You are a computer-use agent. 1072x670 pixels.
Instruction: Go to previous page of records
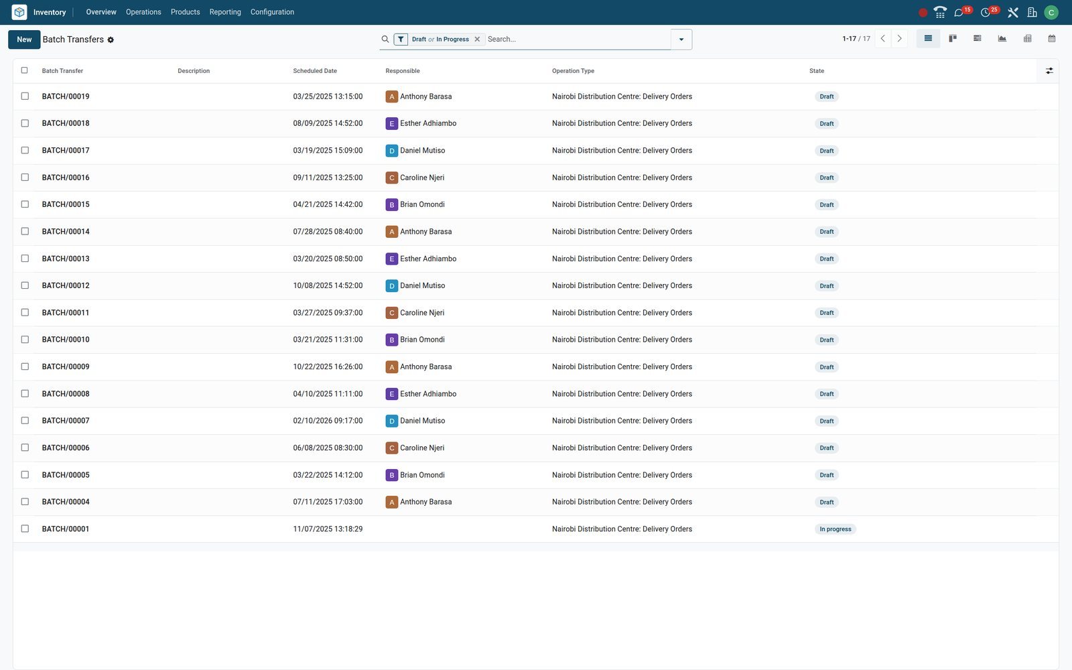tap(883, 39)
